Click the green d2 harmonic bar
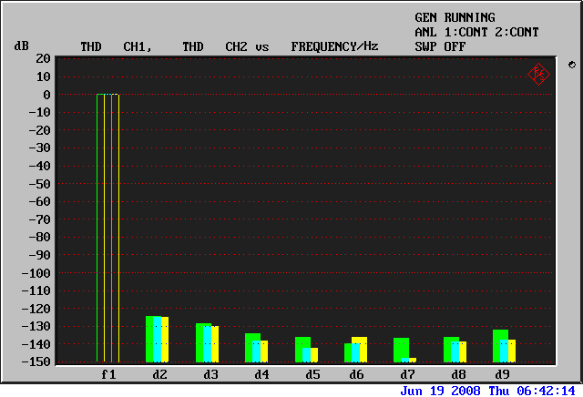Image resolution: width=583 pixels, height=397 pixels. coord(149,339)
